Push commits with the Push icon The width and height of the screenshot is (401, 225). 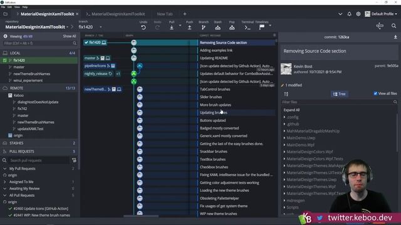(189, 27)
